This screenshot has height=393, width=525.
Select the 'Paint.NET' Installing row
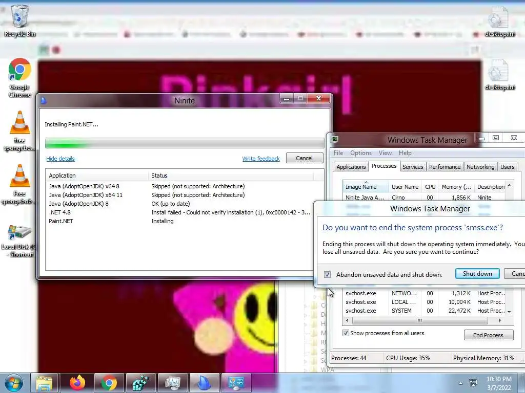pyautogui.click(x=180, y=221)
